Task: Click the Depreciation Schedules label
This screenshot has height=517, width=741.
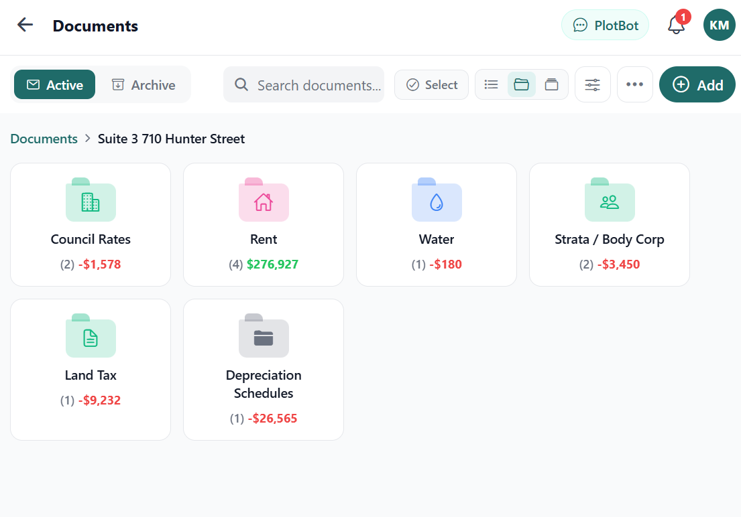Action: pyautogui.click(x=264, y=384)
